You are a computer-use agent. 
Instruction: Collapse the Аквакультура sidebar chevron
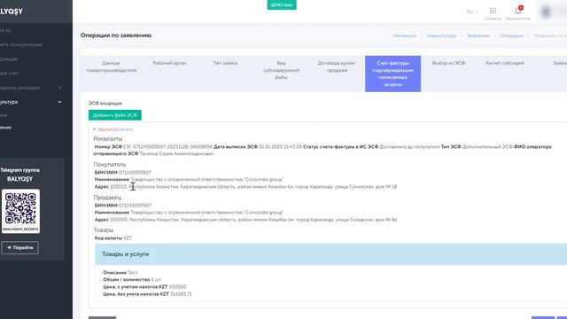coord(59,102)
